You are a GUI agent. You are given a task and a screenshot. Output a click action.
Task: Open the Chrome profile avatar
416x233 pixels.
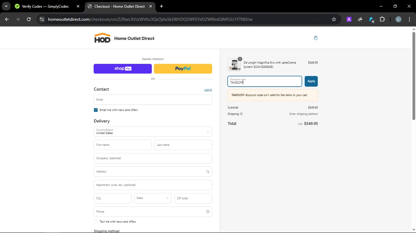(x=398, y=19)
